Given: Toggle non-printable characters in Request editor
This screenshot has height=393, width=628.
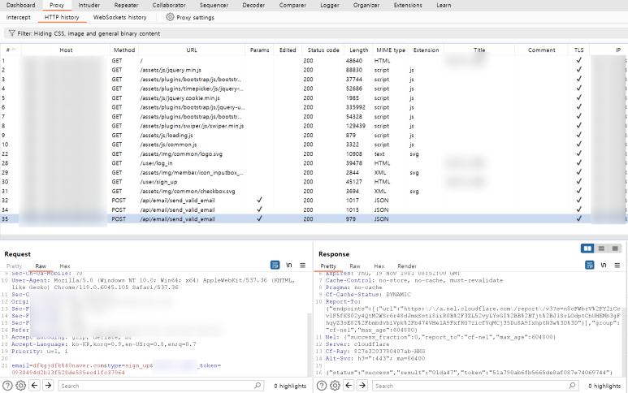Looking at the screenshot, I should [289, 266].
